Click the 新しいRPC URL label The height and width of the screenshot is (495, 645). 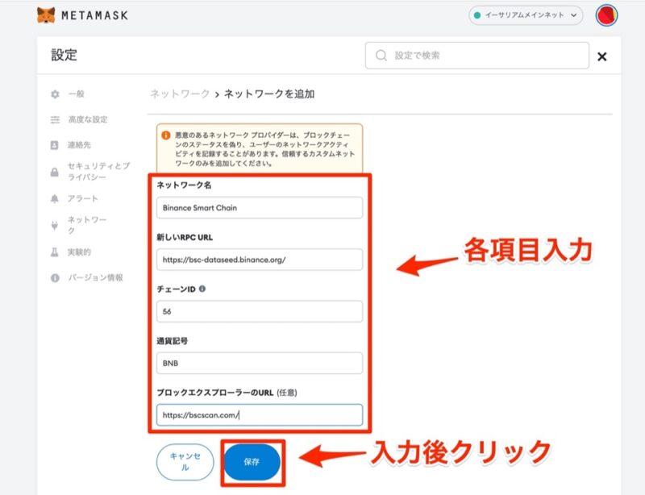(185, 237)
